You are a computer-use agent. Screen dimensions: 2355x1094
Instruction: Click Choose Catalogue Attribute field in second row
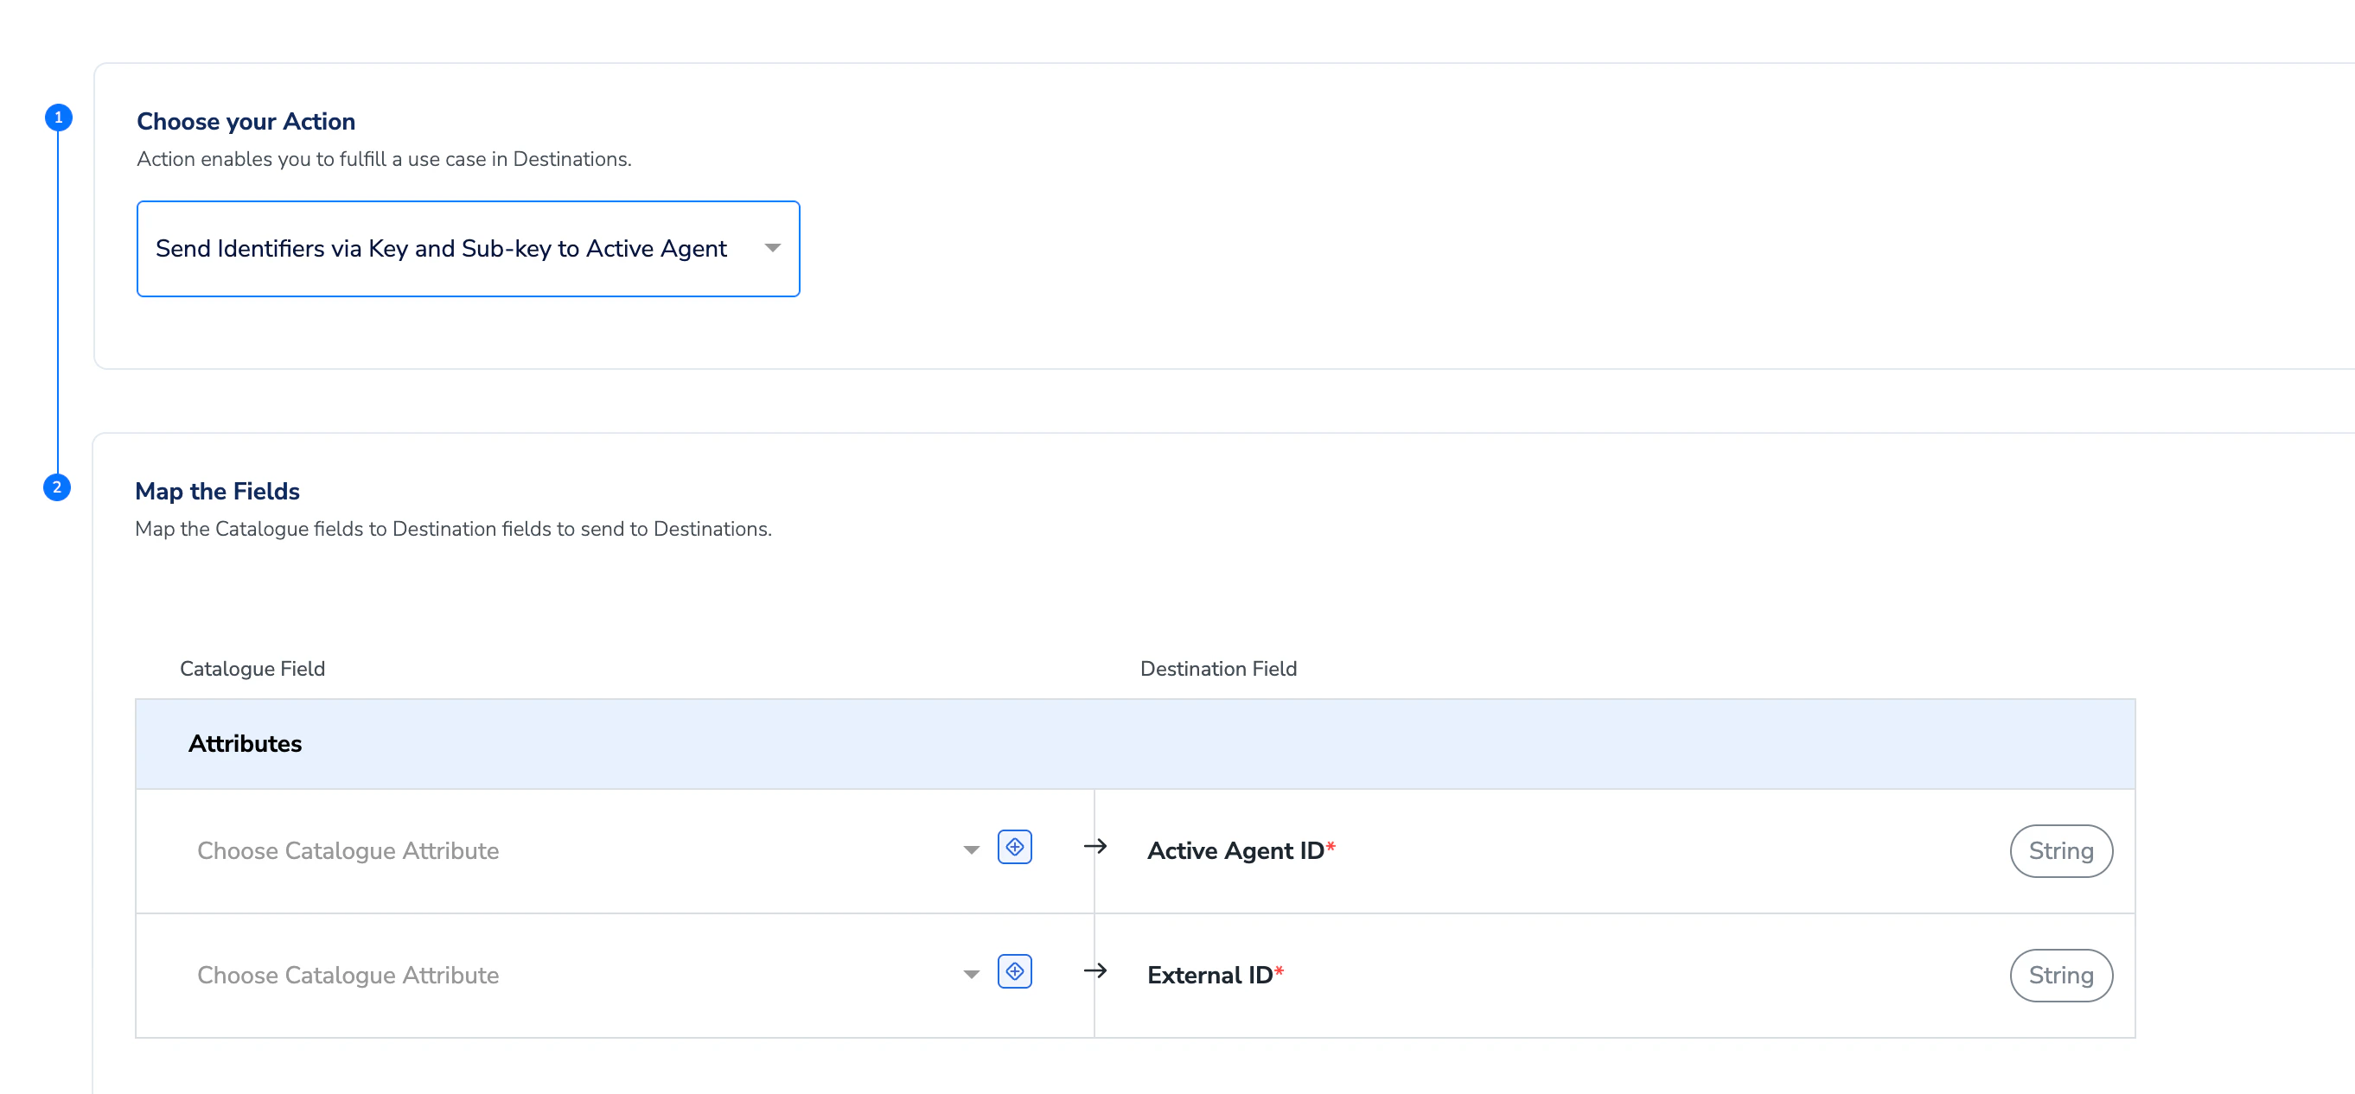pyautogui.click(x=348, y=976)
